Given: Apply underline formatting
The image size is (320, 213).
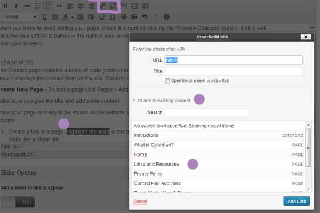Looking at the screenshot, I should point(44,17).
